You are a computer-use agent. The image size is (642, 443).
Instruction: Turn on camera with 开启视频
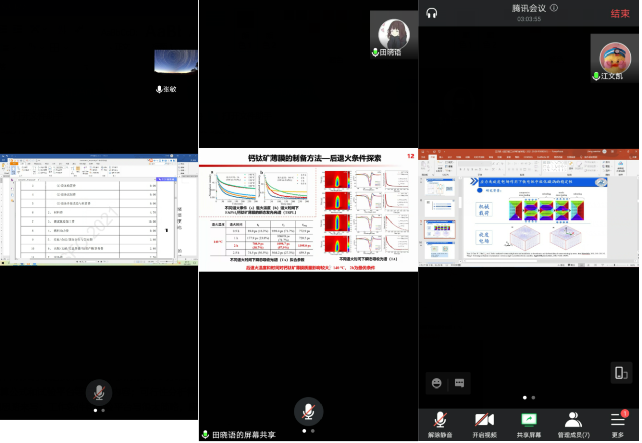tap(484, 424)
